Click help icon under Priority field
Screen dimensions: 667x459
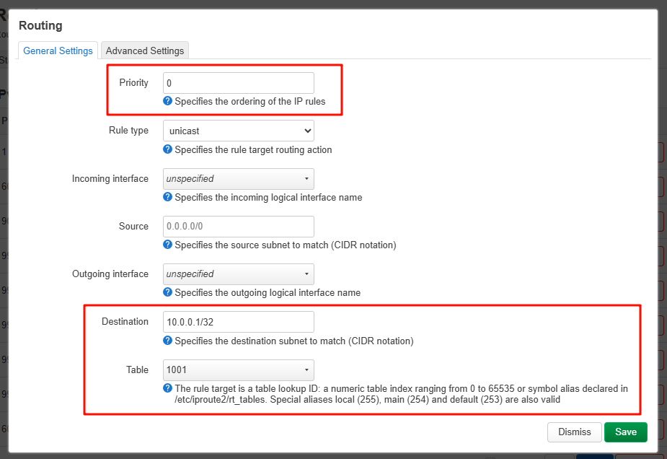point(168,102)
